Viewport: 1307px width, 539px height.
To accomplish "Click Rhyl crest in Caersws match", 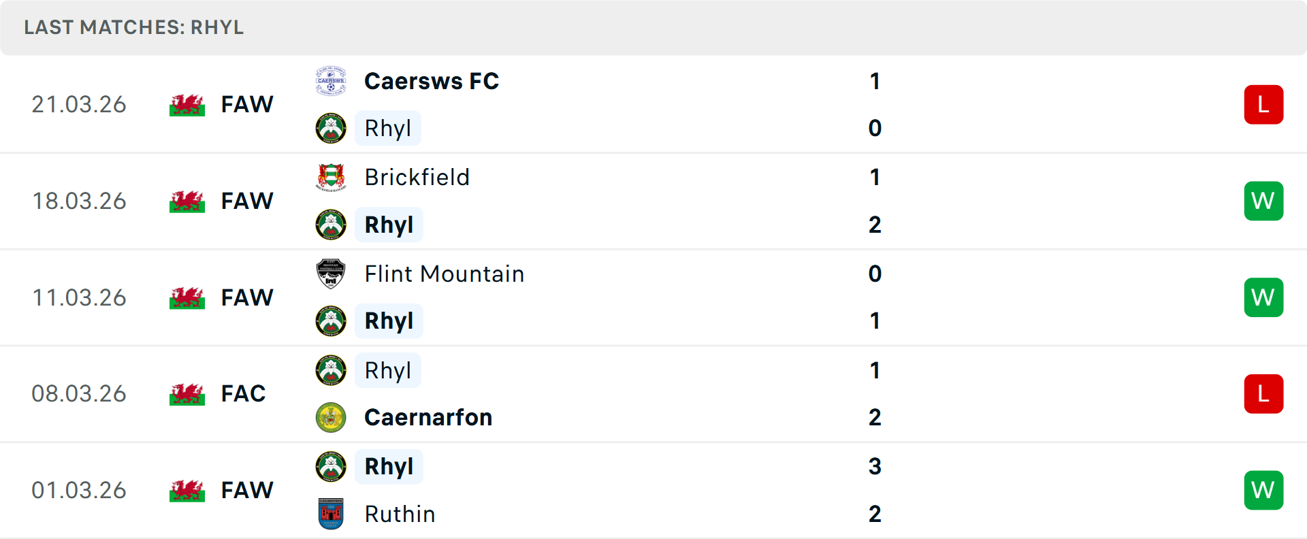I will coord(331,129).
